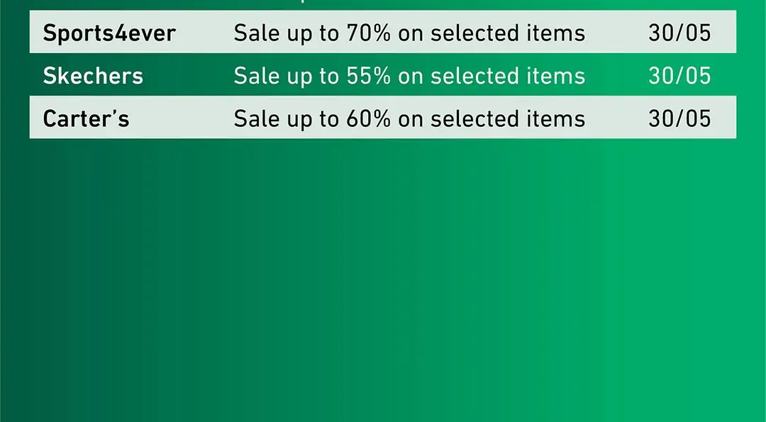This screenshot has width=766, height=422.
Task: Click the 30/05 date for Carter's
Action: tap(679, 118)
